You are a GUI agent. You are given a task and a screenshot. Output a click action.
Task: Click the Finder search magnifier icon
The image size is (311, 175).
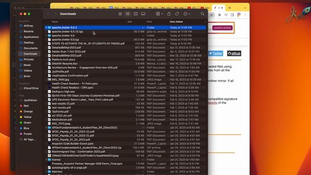pyautogui.click(x=202, y=14)
